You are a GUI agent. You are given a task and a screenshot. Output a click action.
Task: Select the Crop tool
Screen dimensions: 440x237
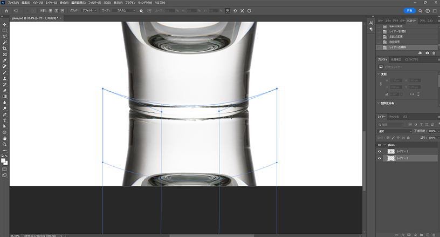pos(4,49)
